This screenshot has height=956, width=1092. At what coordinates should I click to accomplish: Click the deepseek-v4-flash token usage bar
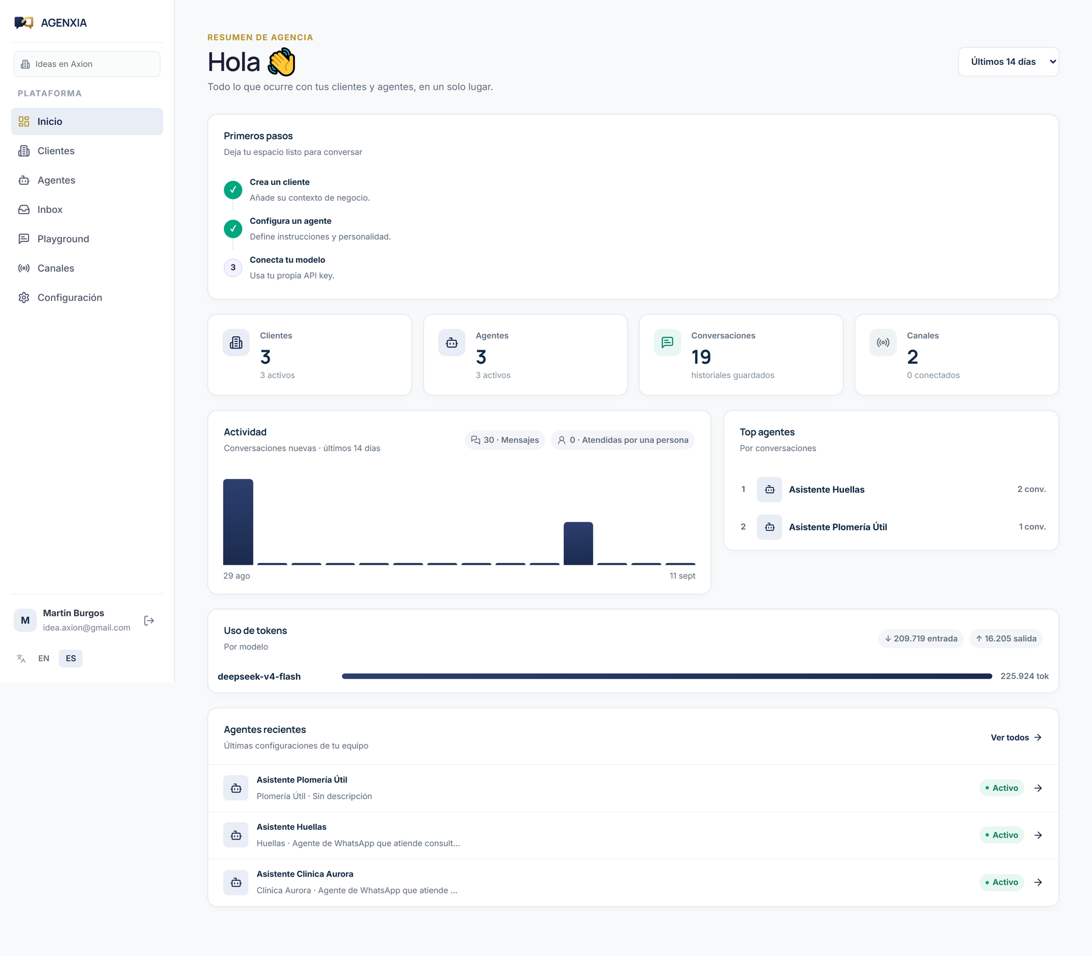[x=667, y=676]
